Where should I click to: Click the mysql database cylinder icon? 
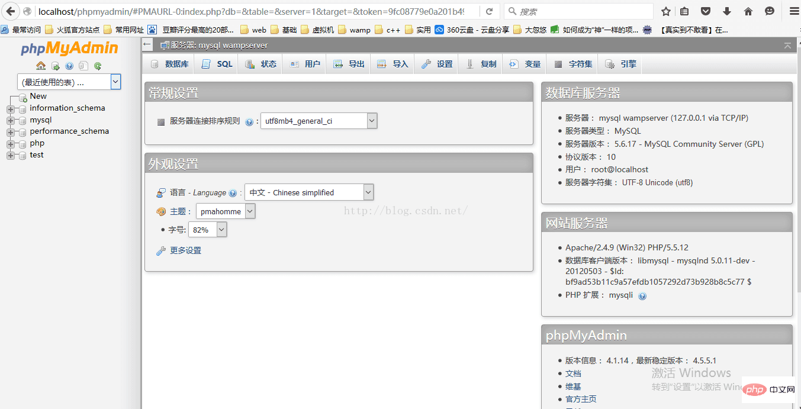click(23, 120)
